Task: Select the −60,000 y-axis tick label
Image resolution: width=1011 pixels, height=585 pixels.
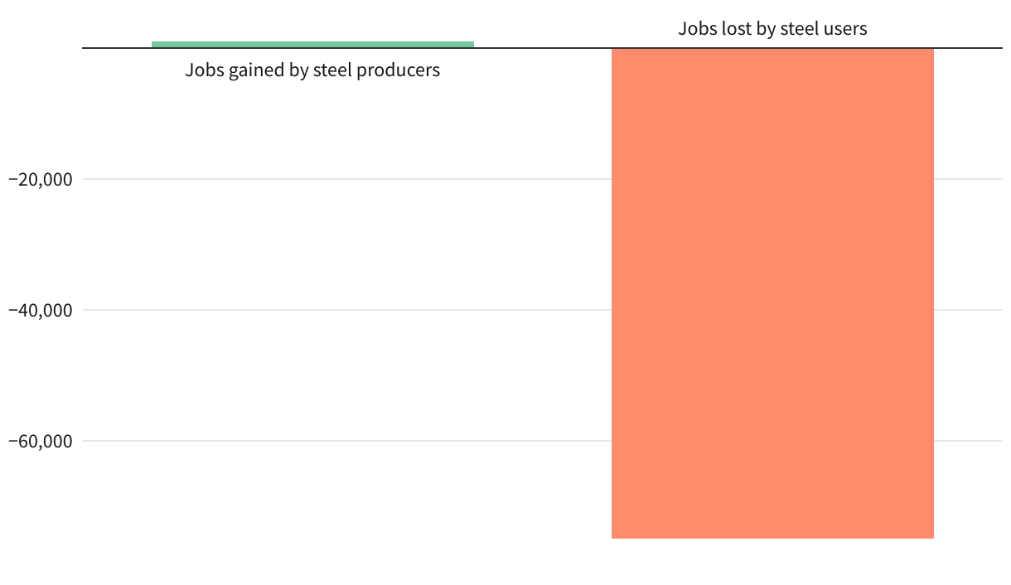Action: point(41,441)
